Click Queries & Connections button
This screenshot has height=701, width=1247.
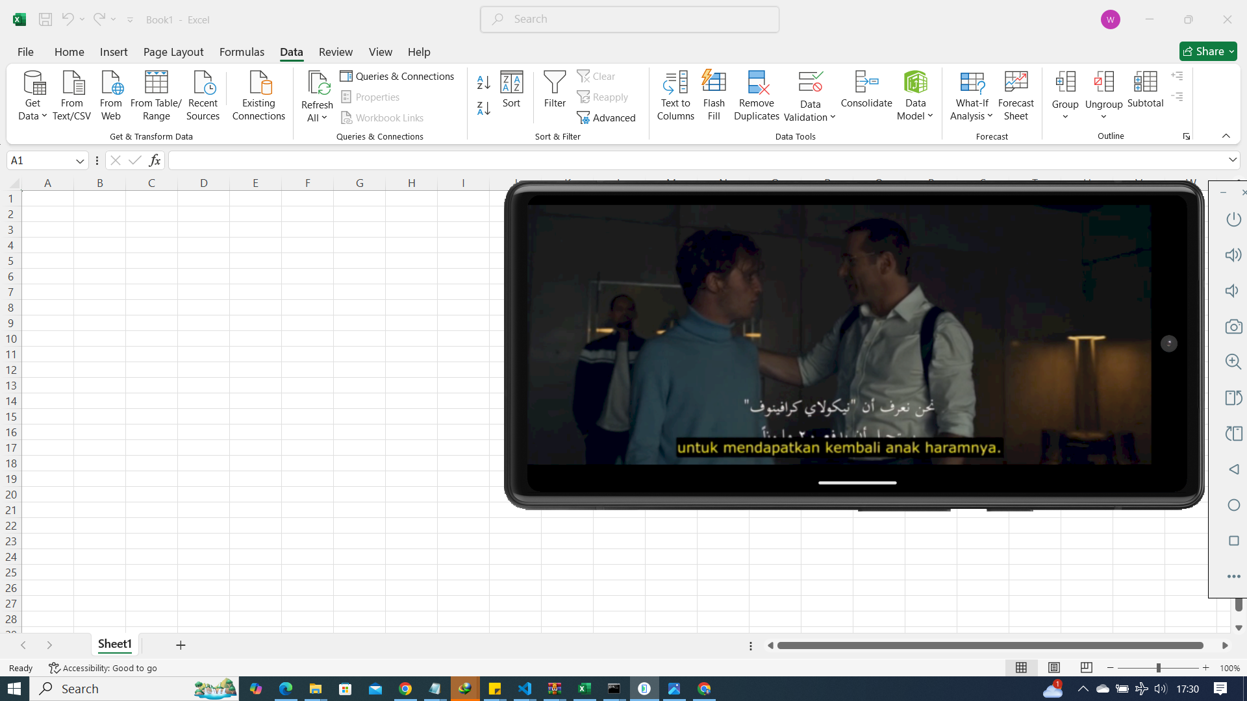397,76
